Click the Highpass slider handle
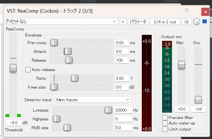The width and height of the screenshot is (212, 139). [56, 119]
